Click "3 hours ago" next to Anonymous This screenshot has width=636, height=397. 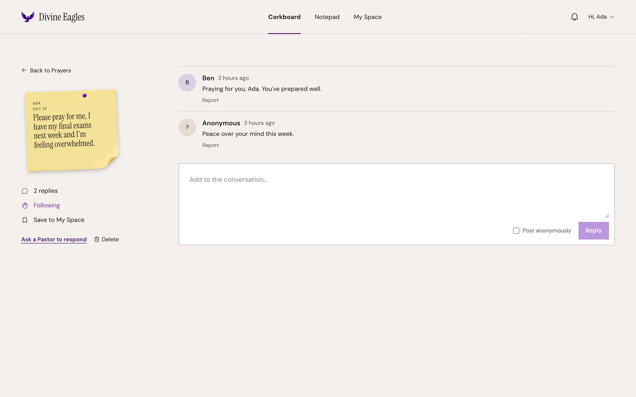(259, 123)
